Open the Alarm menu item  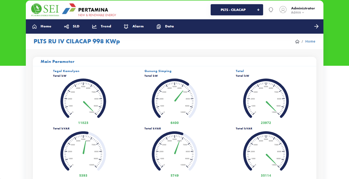[x=138, y=26]
